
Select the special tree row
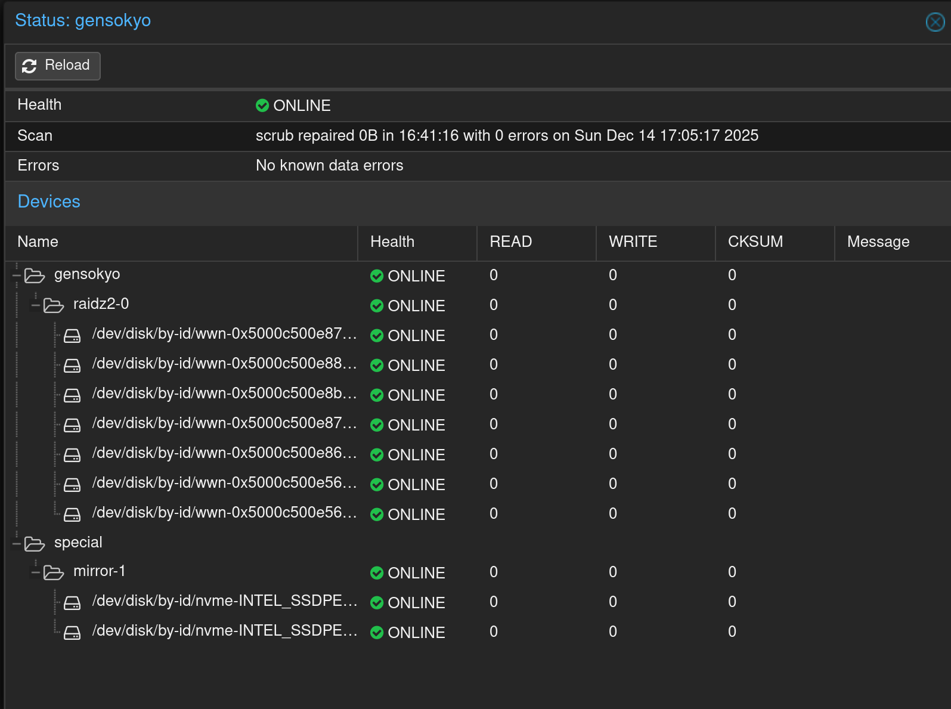click(x=478, y=543)
